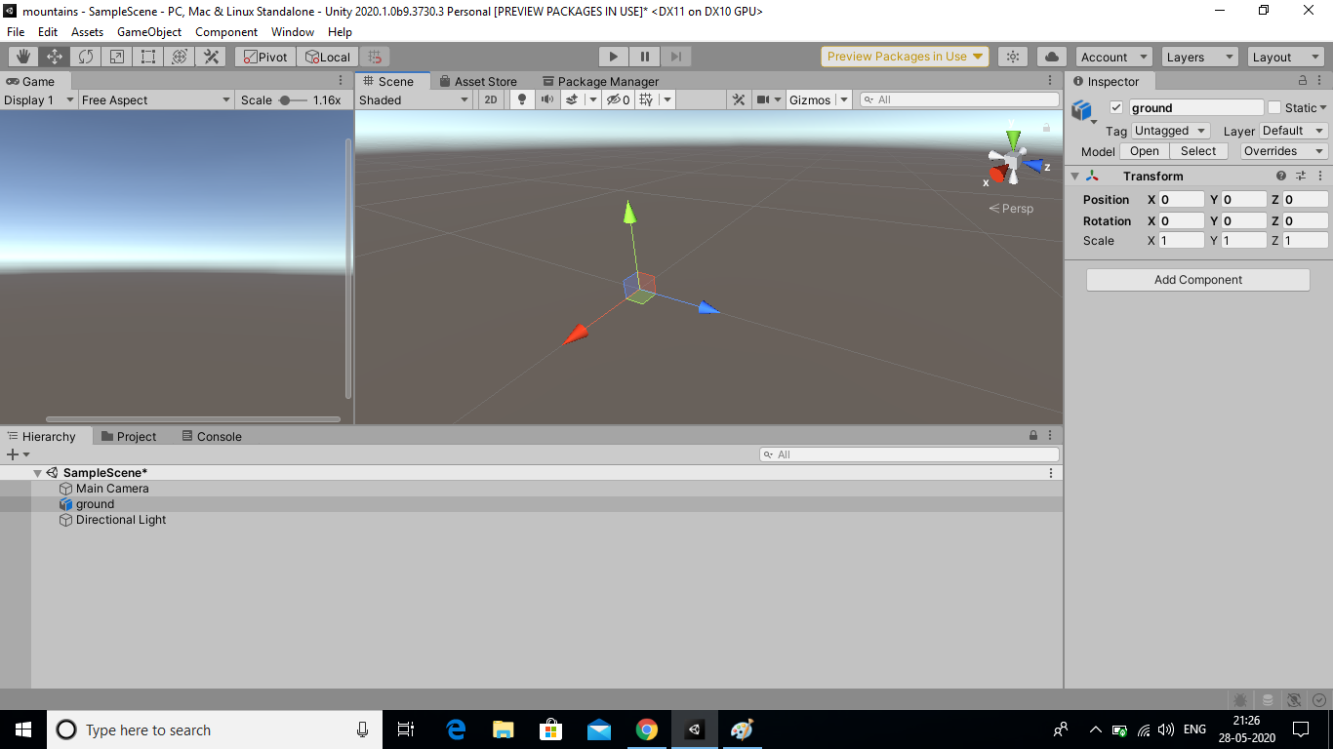1333x749 pixels.
Task: Open the Scene camera settings icon
Action: tap(765, 99)
